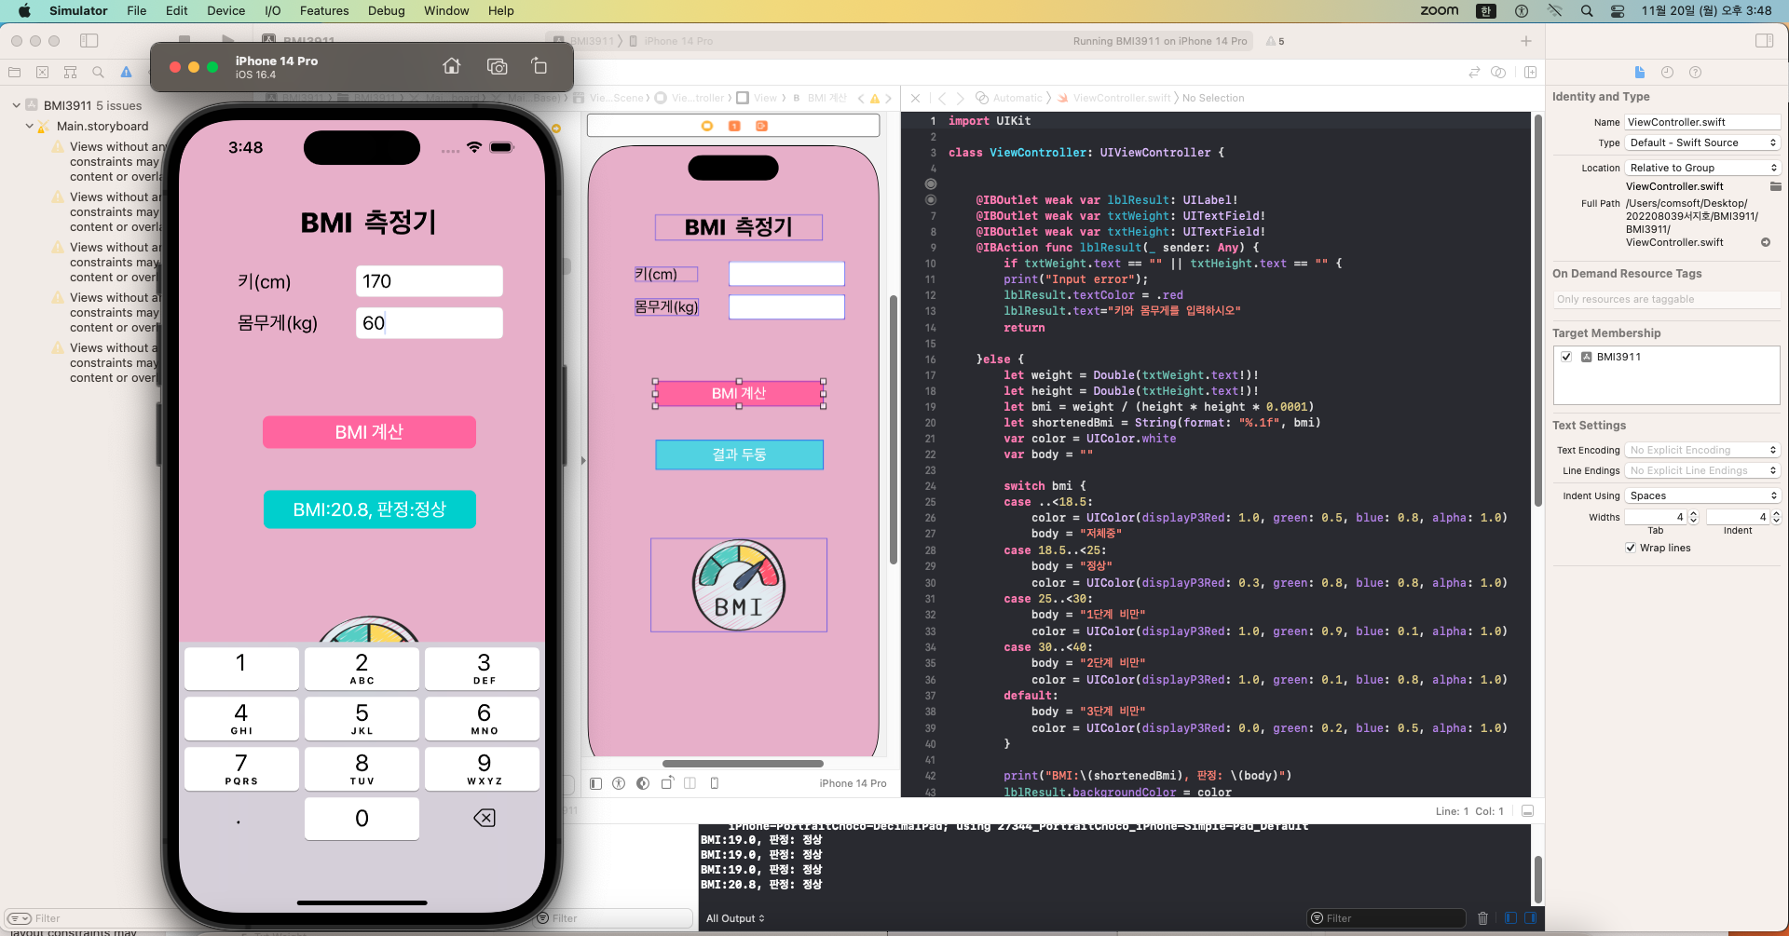Add an editor pane on the right
The height and width of the screenshot is (936, 1789).
point(1530,72)
